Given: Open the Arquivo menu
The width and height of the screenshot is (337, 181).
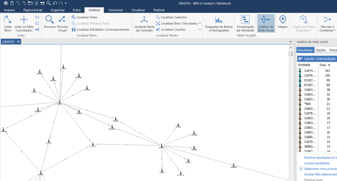Looking at the screenshot, I should 10,10.
